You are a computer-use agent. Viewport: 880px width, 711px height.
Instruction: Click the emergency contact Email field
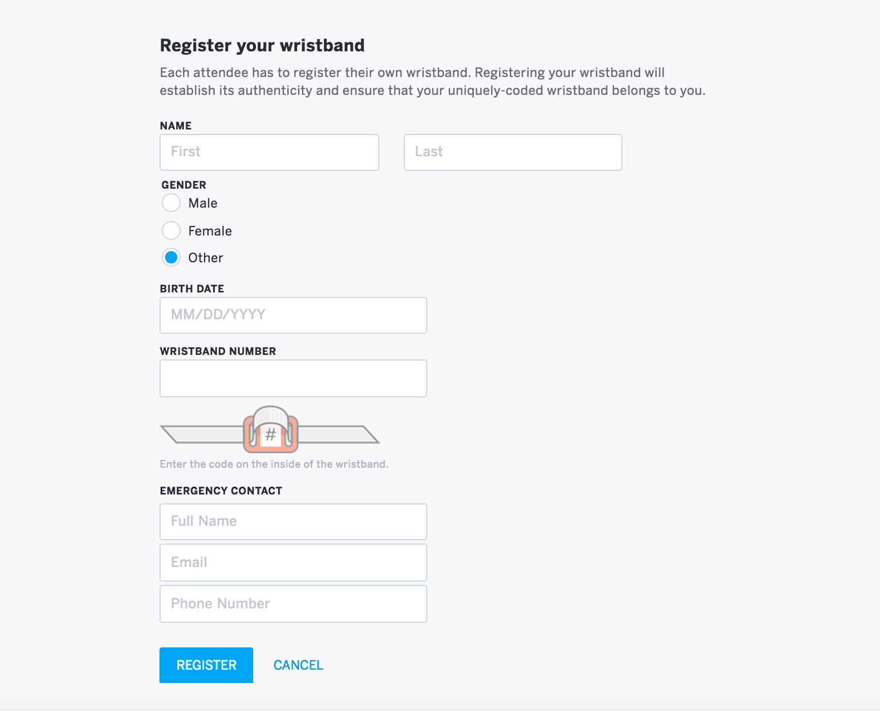click(293, 563)
